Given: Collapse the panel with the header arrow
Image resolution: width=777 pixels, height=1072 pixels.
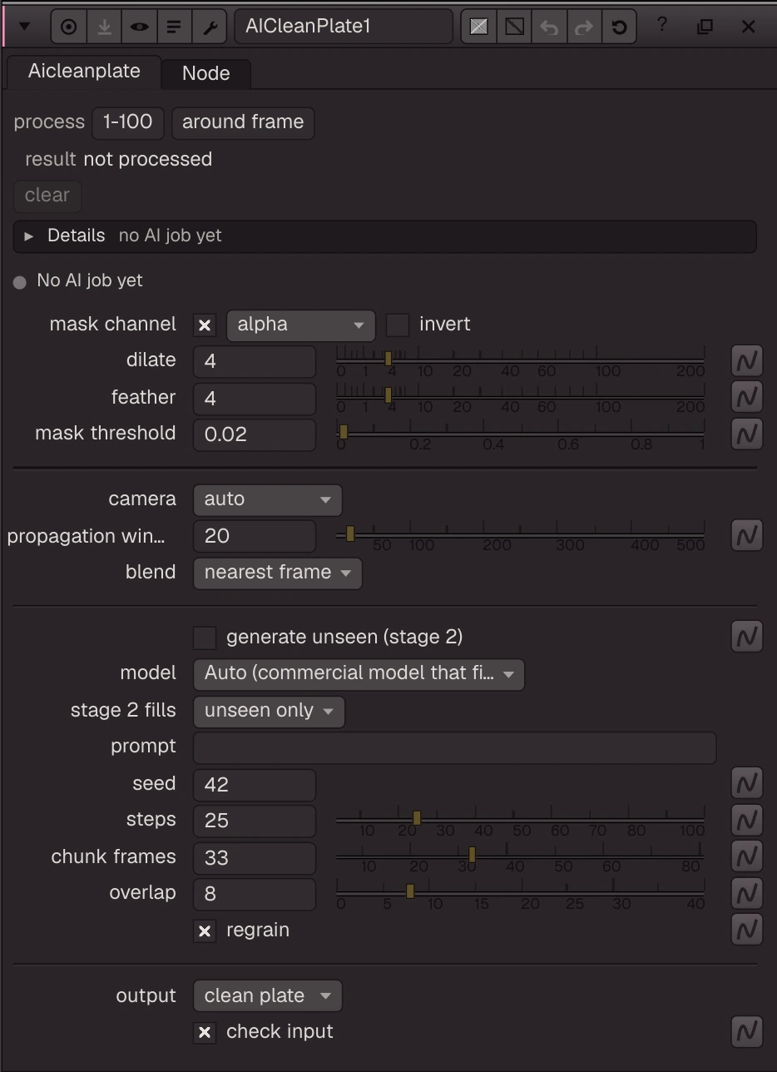Looking at the screenshot, I should tap(24, 27).
